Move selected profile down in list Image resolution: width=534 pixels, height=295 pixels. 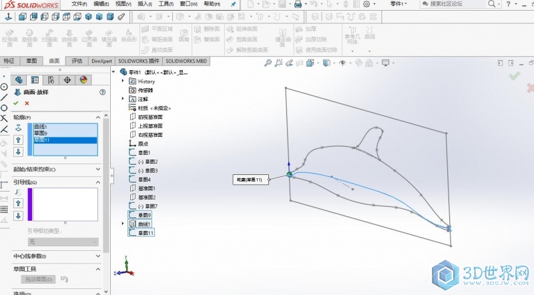19,152
